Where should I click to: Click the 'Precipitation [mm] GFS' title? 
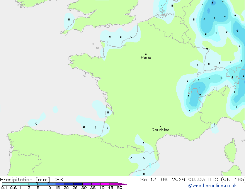pos(31,180)
